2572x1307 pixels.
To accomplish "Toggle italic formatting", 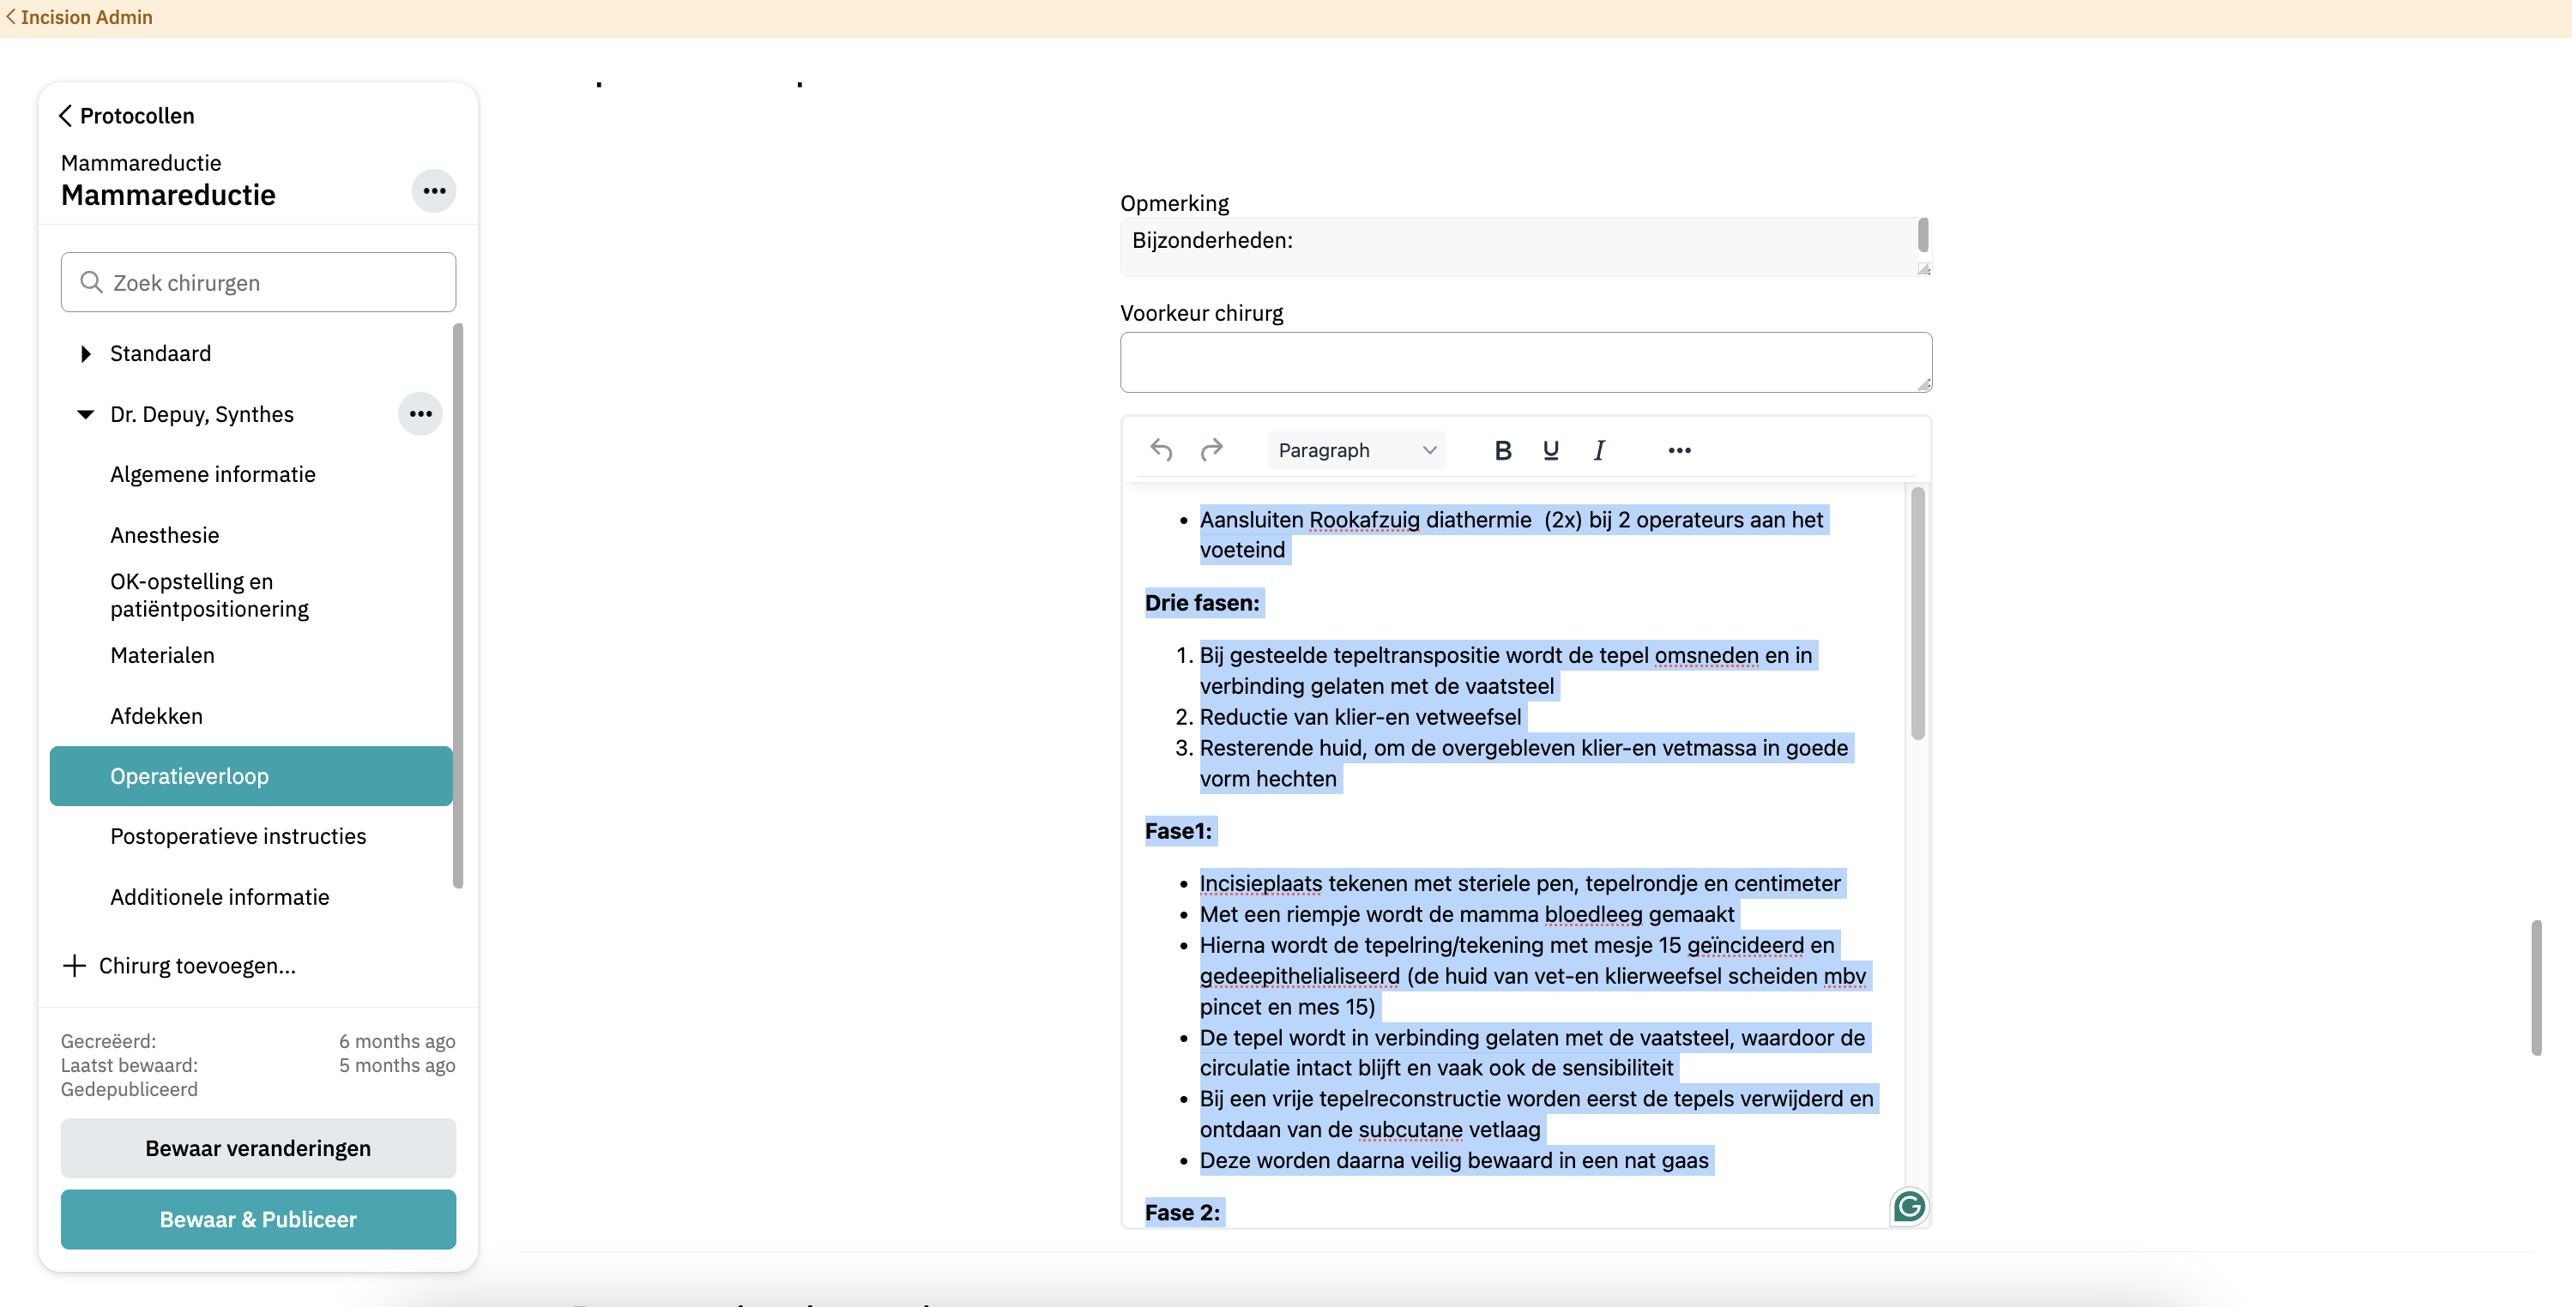I will point(1598,450).
